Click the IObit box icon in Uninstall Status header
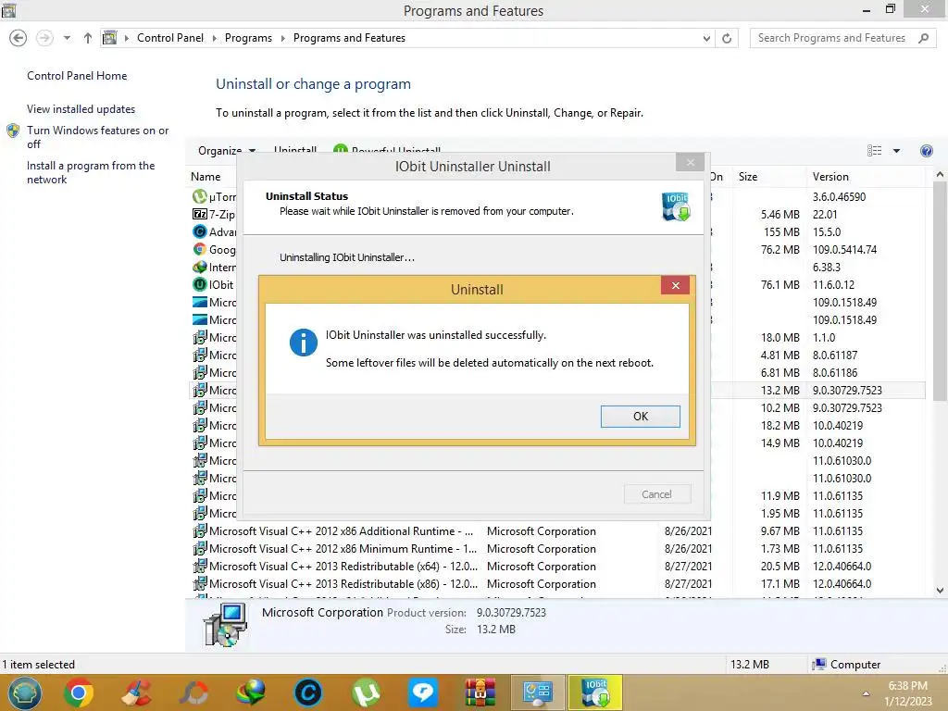 tap(676, 206)
